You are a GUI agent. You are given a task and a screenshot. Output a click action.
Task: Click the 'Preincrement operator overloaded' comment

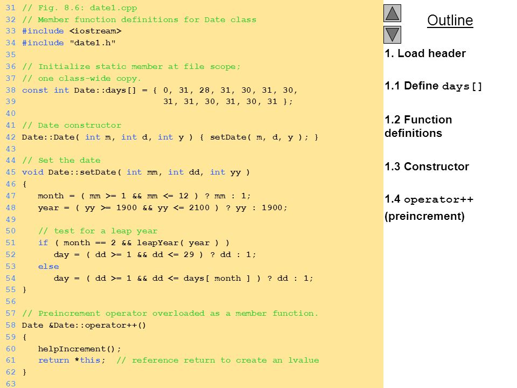point(170,314)
